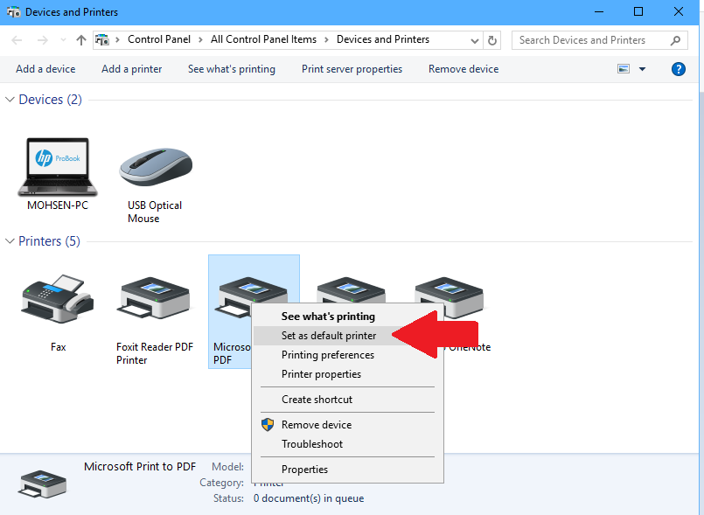This screenshot has width=704, height=515.
Task: Expand the breadcrumb arrow before Control Panel
Action: (x=118, y=39)
